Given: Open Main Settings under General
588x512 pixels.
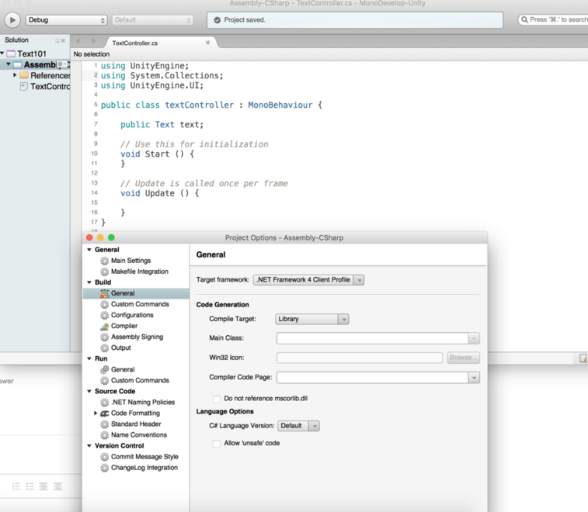Looking at the screenshot, I should click(x=130, y=261).
